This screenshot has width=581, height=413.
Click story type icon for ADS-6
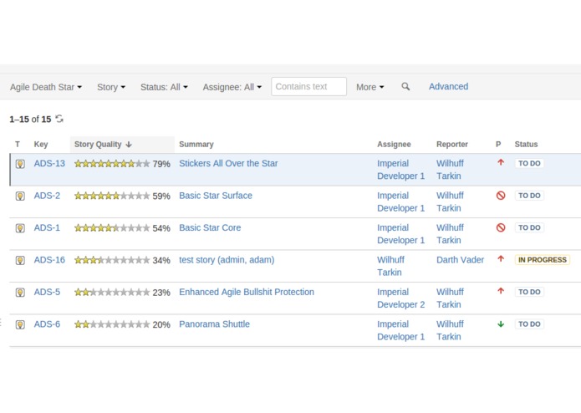(20, 325)
